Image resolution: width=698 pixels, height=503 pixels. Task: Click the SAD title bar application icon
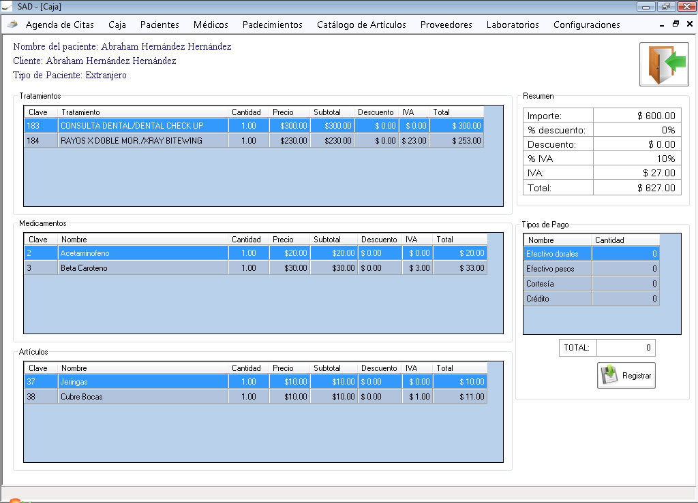pyautogui.click(x=7, y=6)
